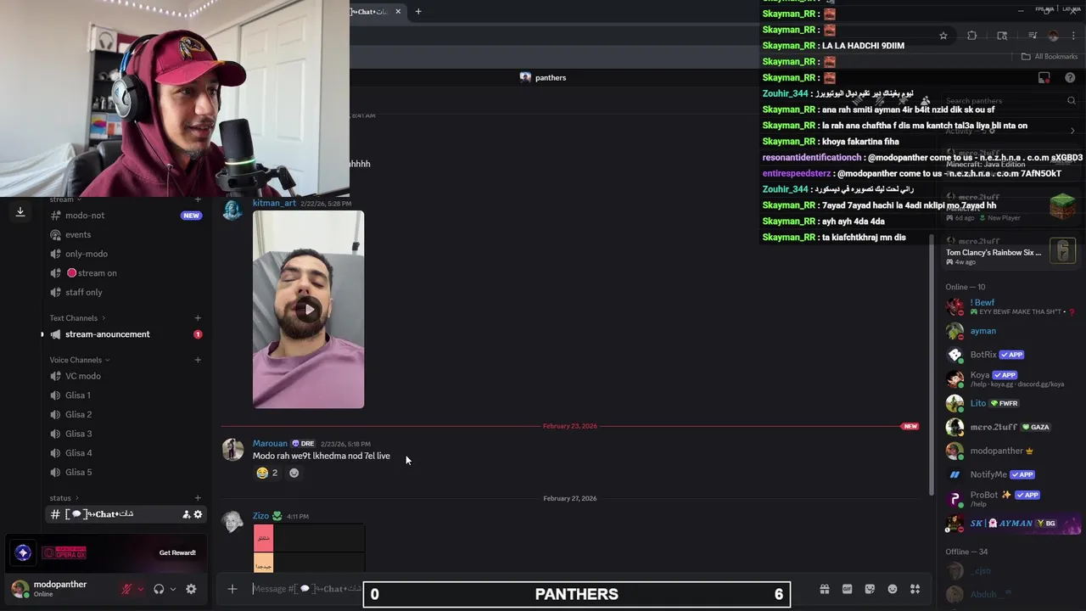Image resolution: width=1086 pixels, height=611 pixels.
Task: Open user settings gear next to modopanther
Action: pyautogui.click(x=191, y=589)
